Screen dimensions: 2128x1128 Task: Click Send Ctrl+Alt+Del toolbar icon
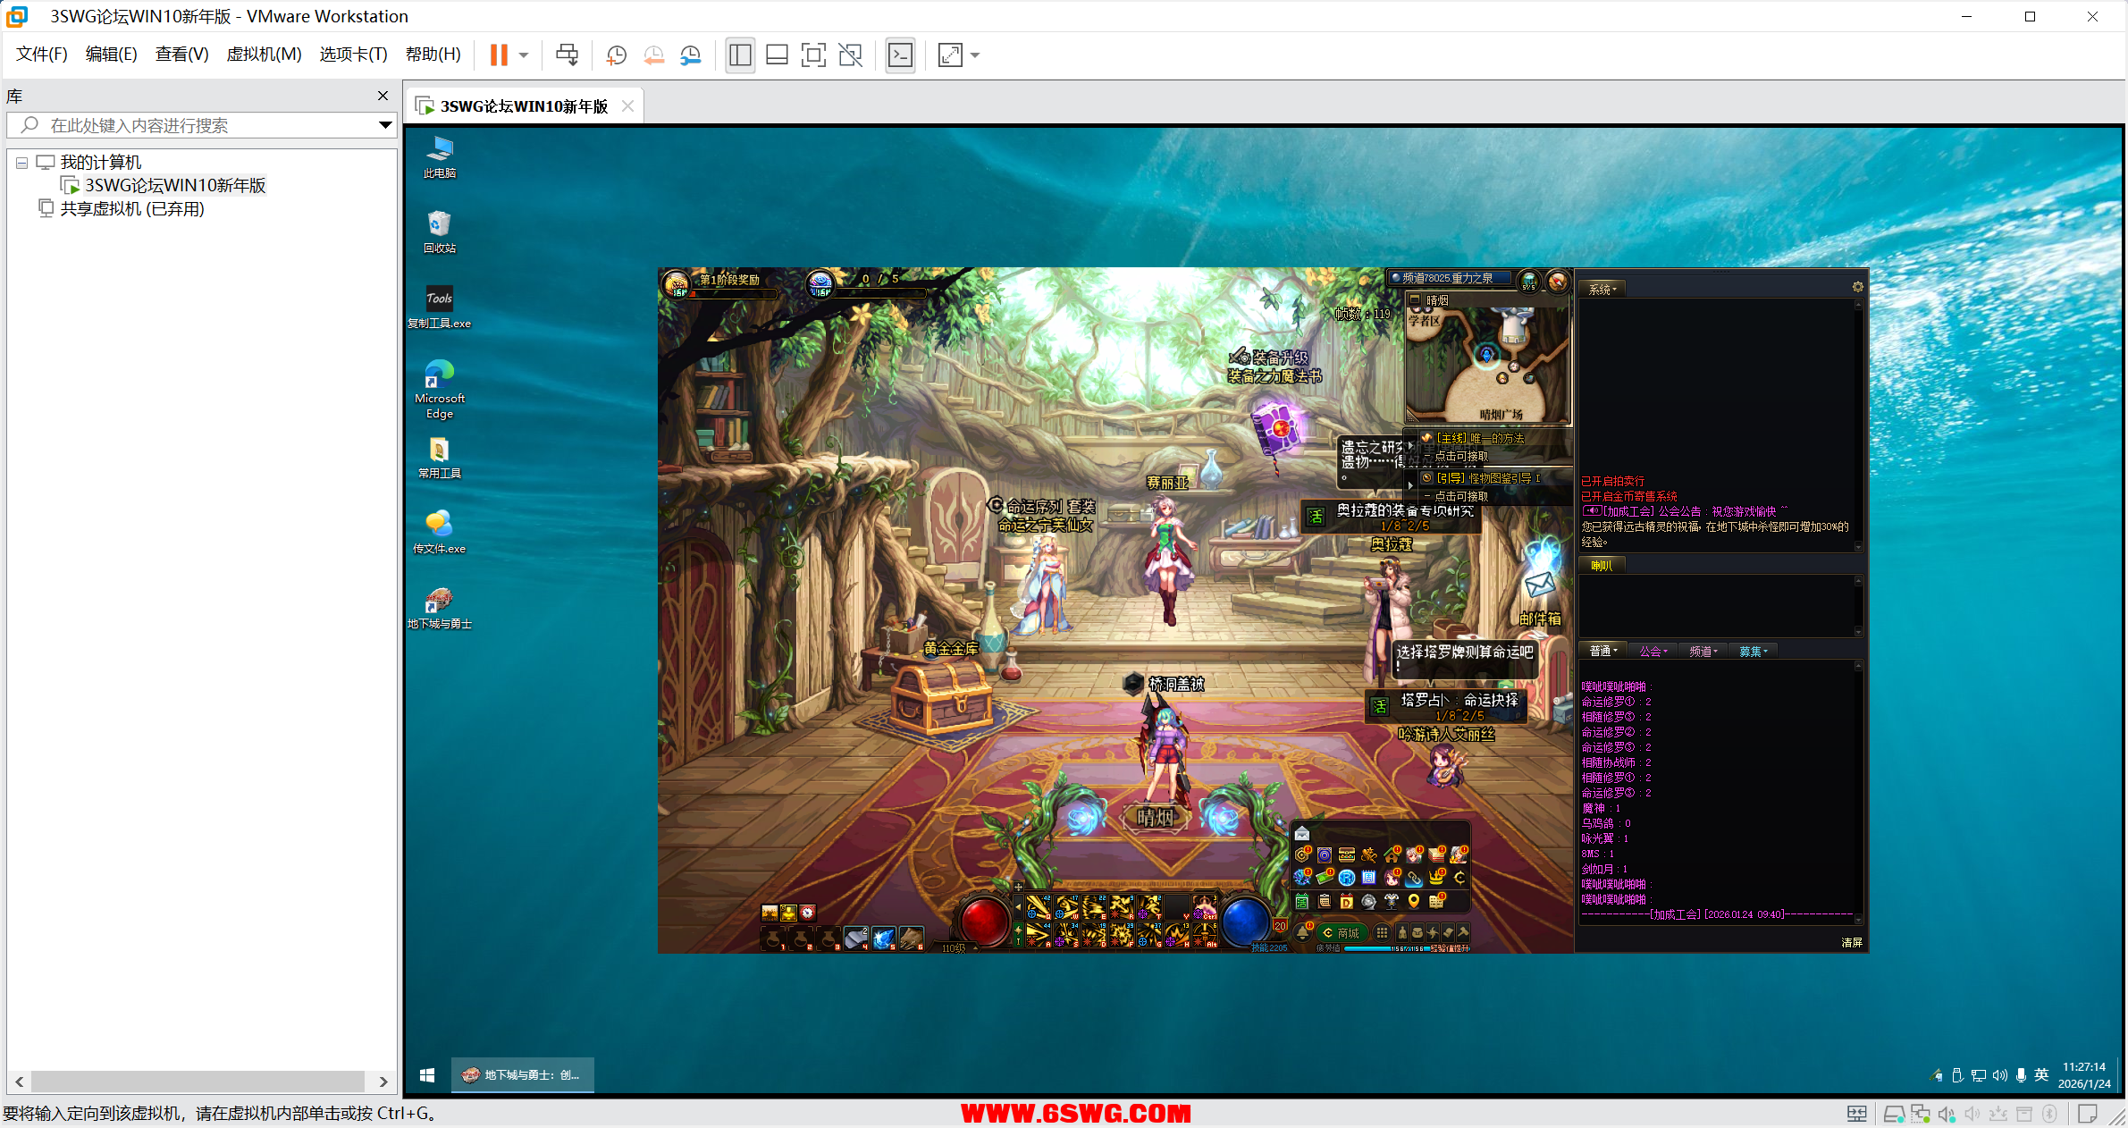pyautogui.click(x=567, y=55)
